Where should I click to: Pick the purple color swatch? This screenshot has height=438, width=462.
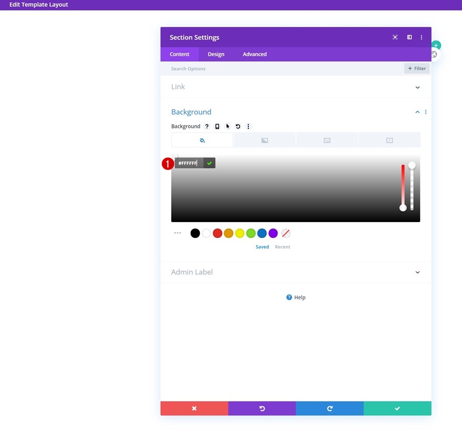273,233
